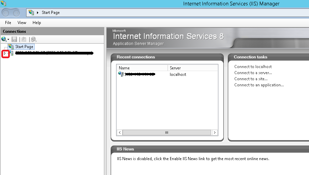The width and height of the screenshot is (309, 175).
Task: Open the address bar breadcrumb arrow
Action: tap(38, 13)
